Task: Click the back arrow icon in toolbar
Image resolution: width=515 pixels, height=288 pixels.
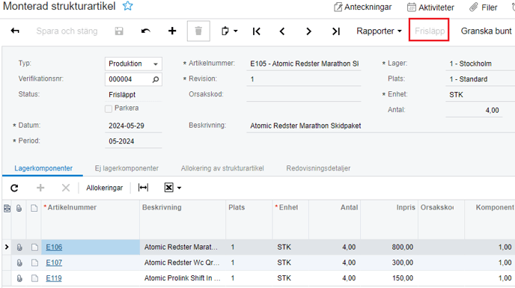Action: pos(15,31)
